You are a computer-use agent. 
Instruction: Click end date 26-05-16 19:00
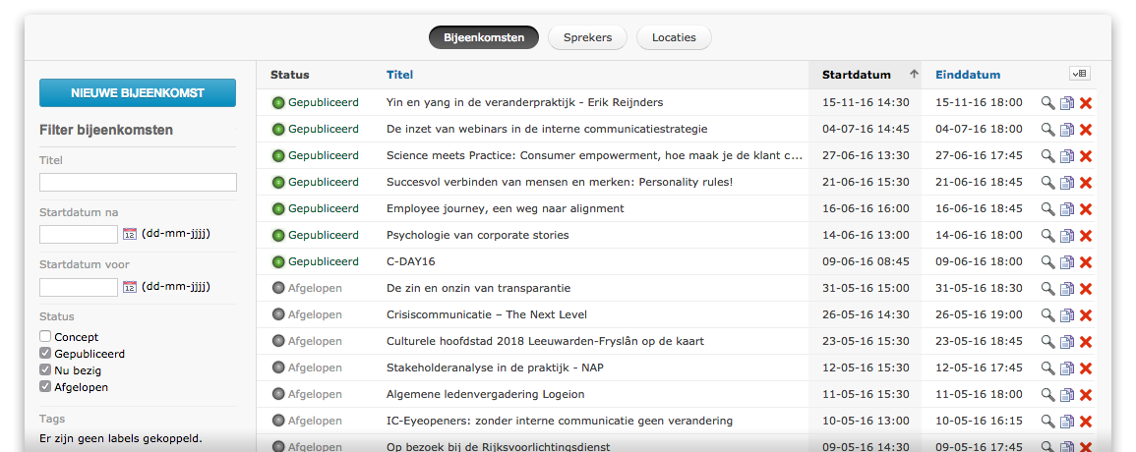[979, 315]
